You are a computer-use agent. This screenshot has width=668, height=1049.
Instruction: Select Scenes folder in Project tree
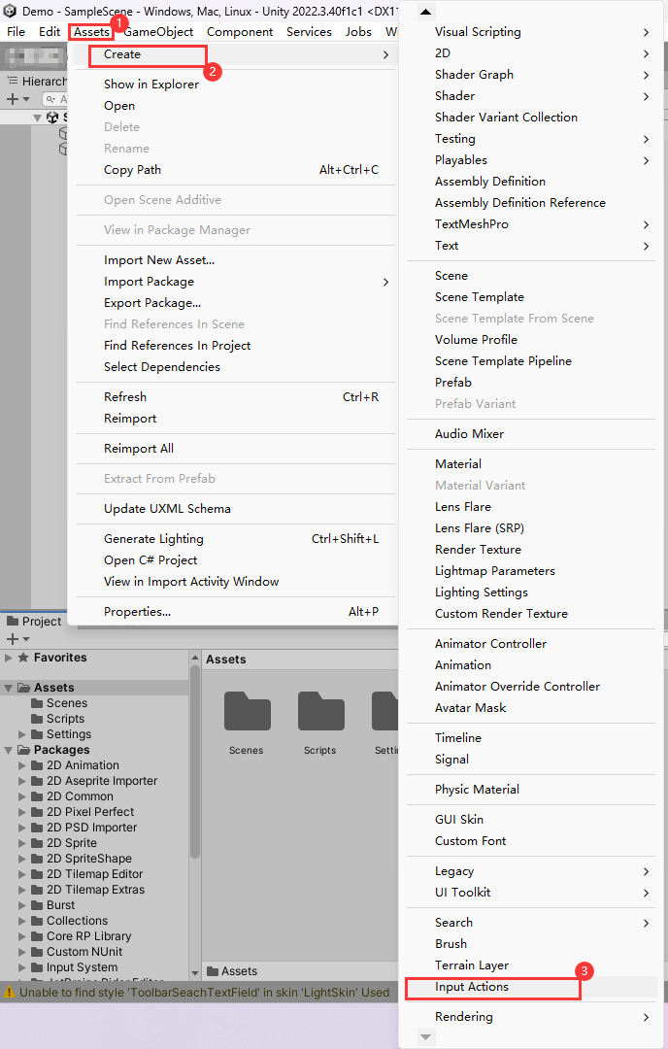[67, 703]
